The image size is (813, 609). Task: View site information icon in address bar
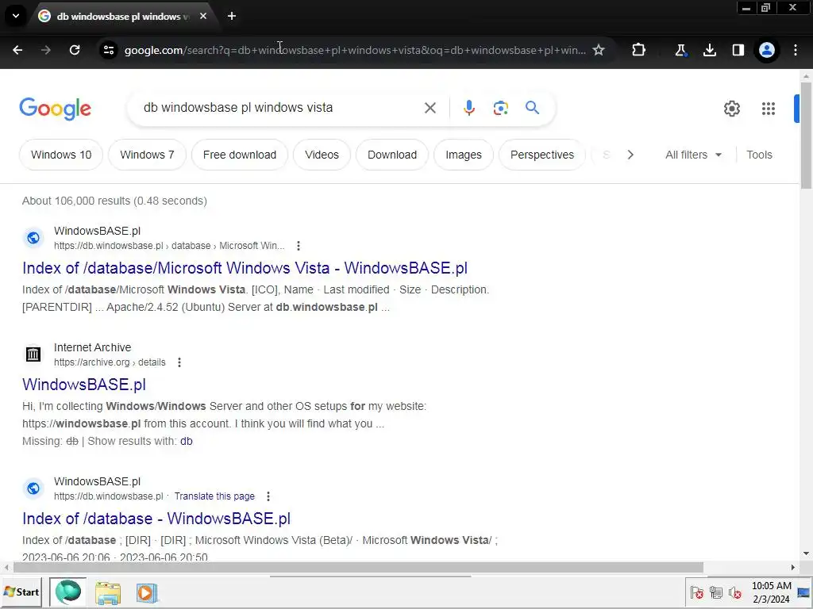click(108, 50)
